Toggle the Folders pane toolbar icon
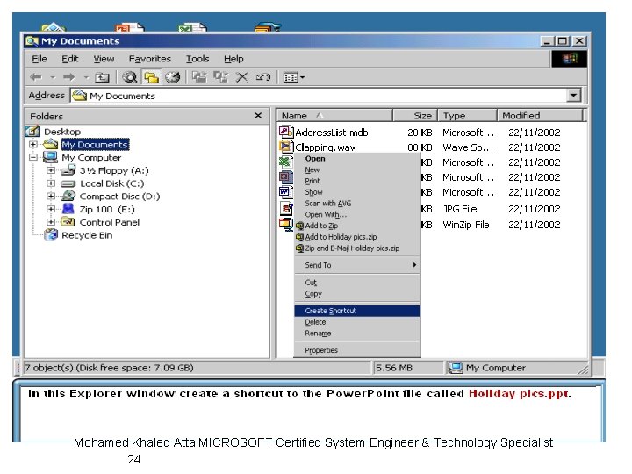 151,77
